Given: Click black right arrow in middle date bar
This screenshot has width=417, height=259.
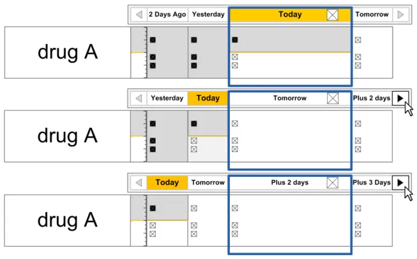Looking at the screenshot, I should click(400, 98).
